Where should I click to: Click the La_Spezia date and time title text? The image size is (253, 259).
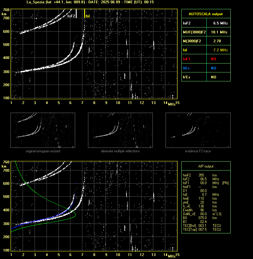(x=90, y=2)
